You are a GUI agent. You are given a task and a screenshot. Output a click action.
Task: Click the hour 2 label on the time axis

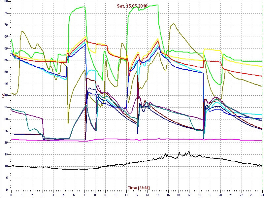32,195
